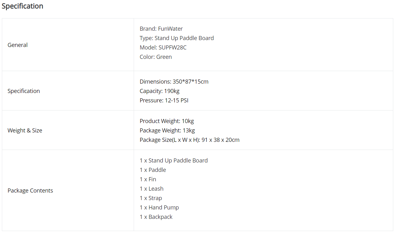The height and width of the screenshot is (237, 397).
Task: Click the Weight & Size row label
Action: point(25,130)
